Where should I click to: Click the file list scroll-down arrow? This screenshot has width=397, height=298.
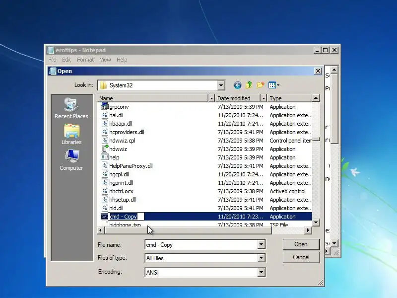coord(316,223)
